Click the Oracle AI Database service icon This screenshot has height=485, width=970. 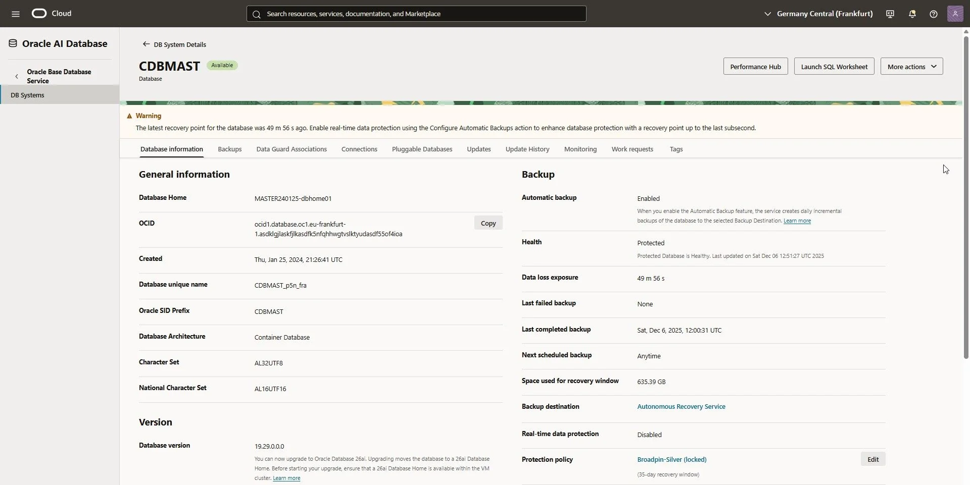click(x=13, y=43)
